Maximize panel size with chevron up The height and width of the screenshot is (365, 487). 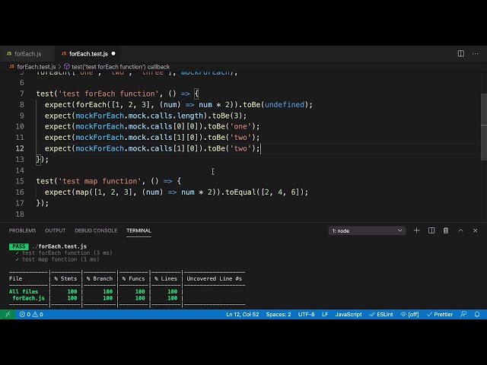click(460, 230)
